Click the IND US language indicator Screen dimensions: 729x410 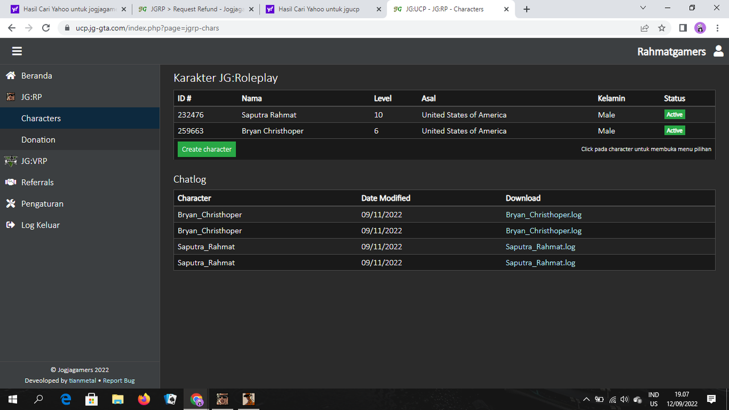point(653,399)
